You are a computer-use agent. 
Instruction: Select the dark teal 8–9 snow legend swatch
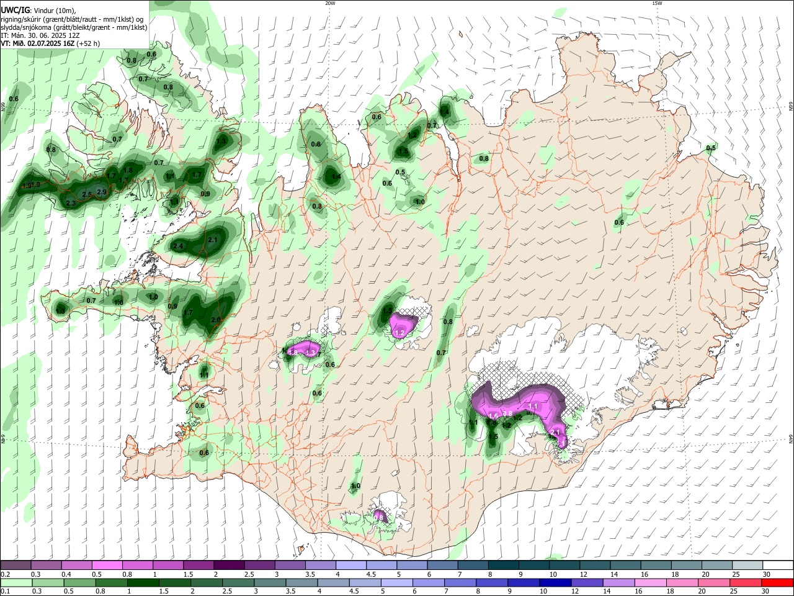[x=502, y=565]
